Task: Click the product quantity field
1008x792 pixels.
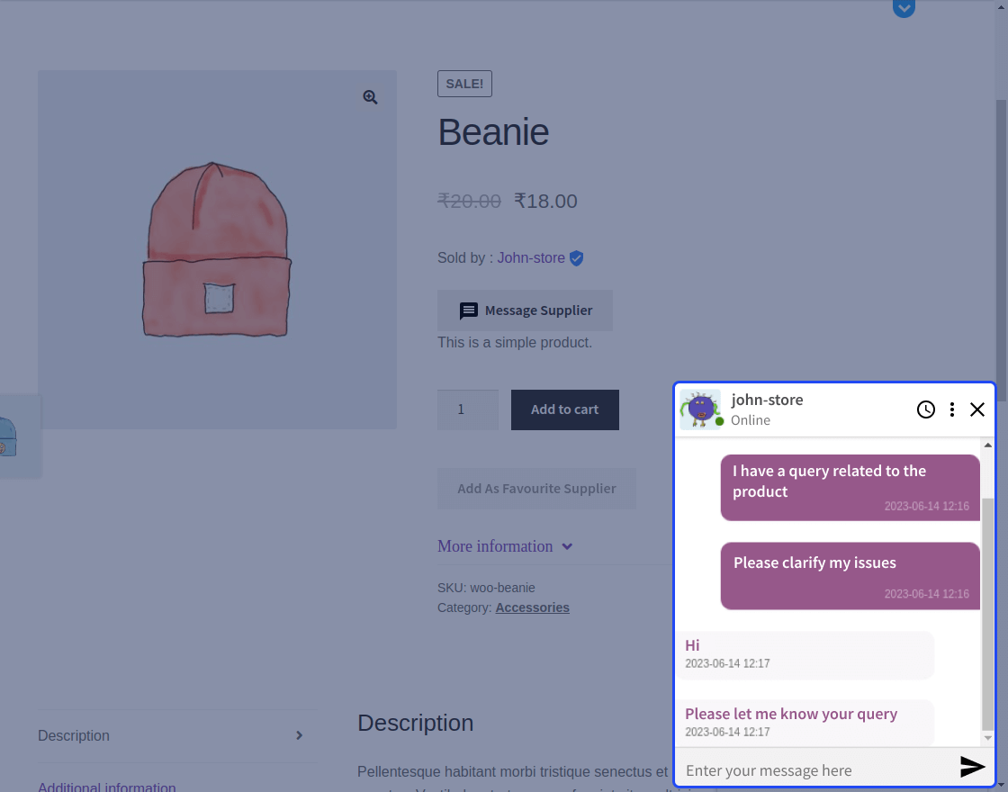Action: [x=467, y=409]
